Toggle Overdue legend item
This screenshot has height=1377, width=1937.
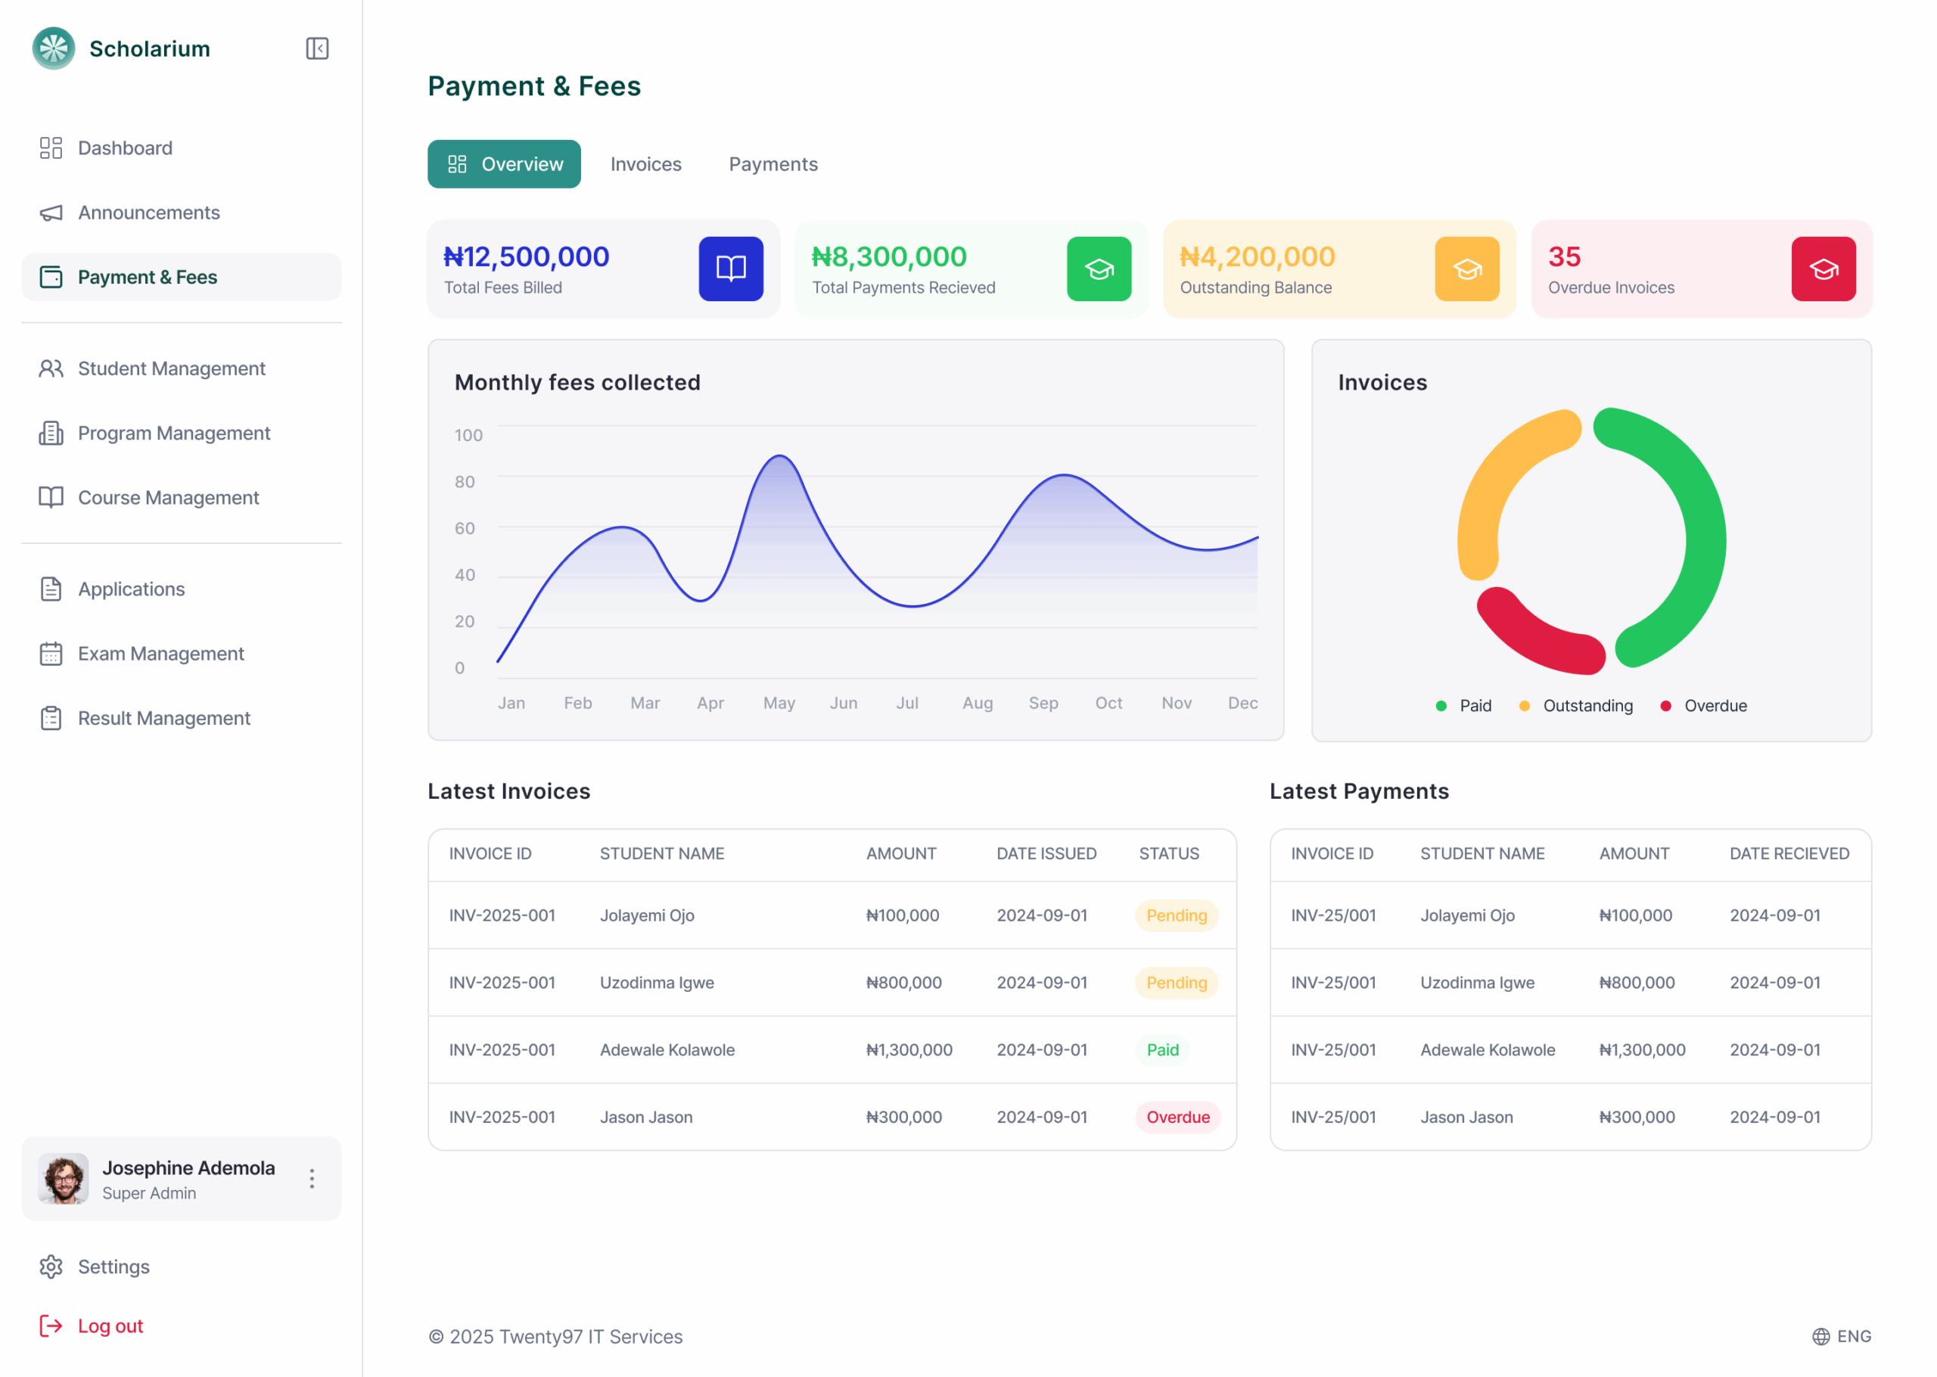[1704, 705]
